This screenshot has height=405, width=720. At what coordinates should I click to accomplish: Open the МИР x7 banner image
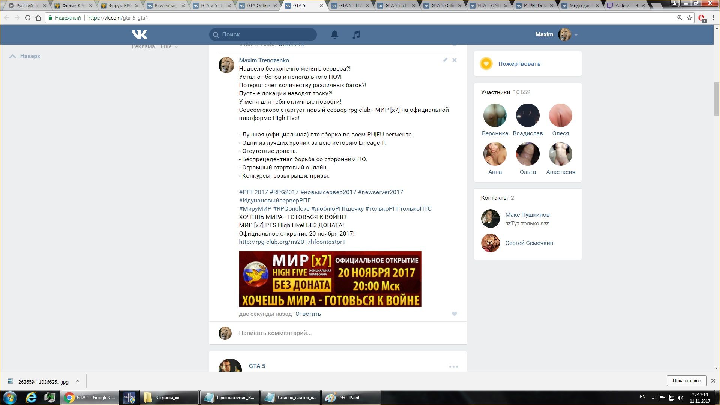point(330,279)
